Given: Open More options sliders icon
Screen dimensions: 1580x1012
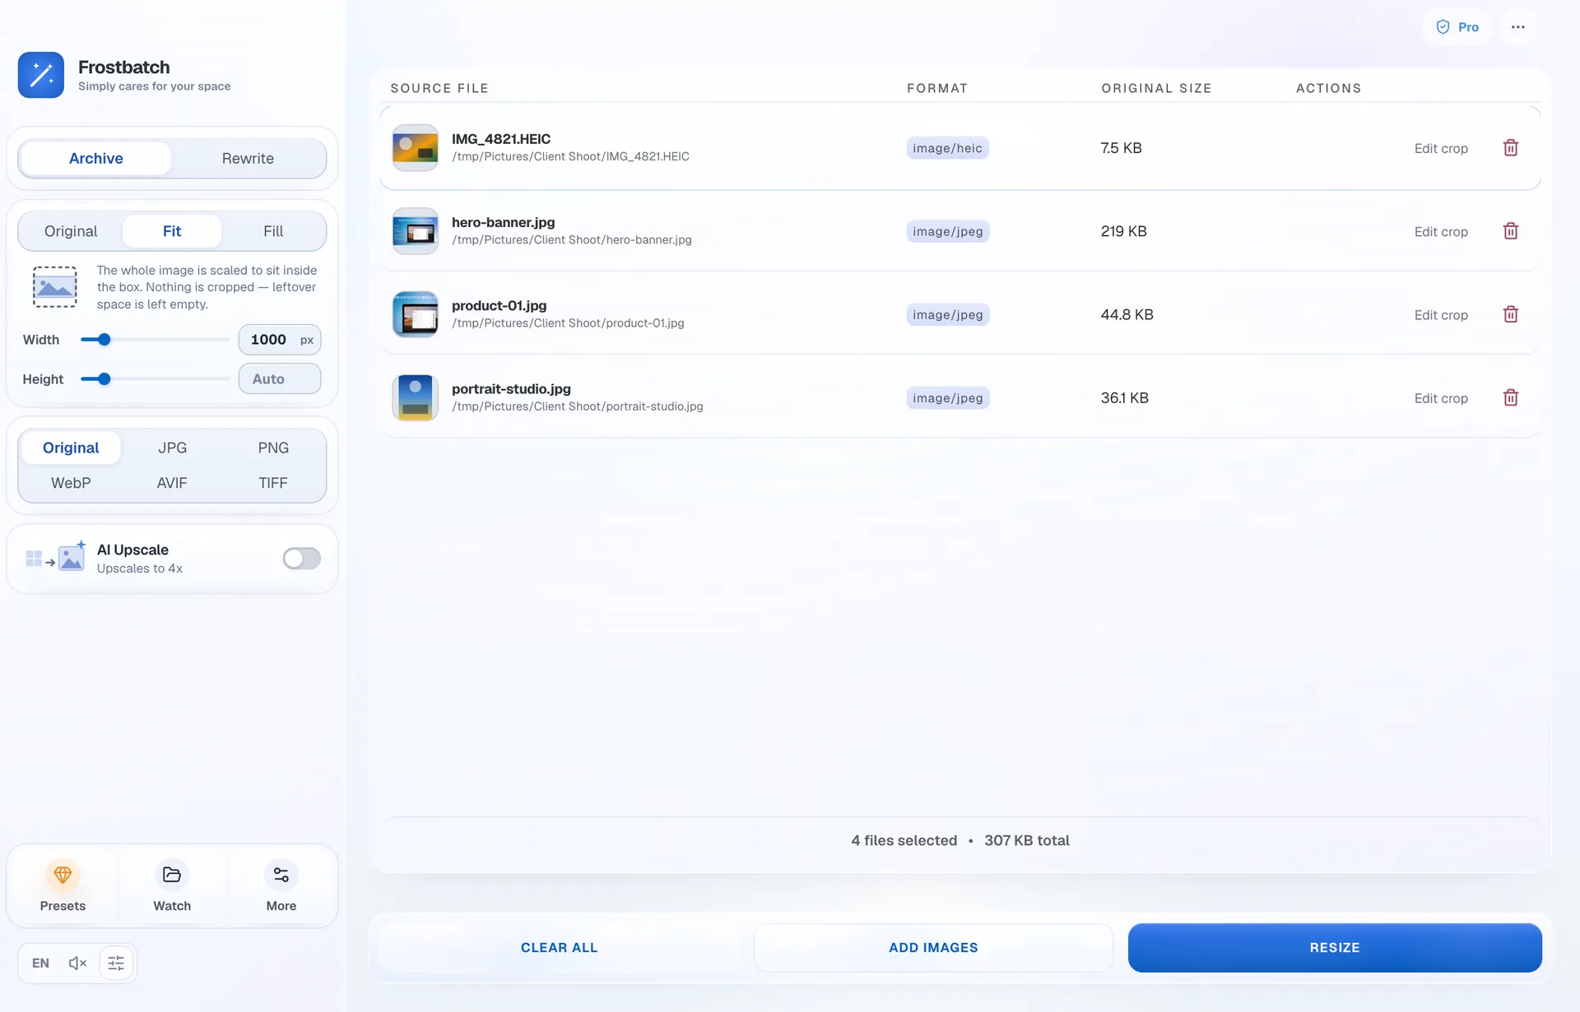Looking at the screenshot, I should point(281,875).
